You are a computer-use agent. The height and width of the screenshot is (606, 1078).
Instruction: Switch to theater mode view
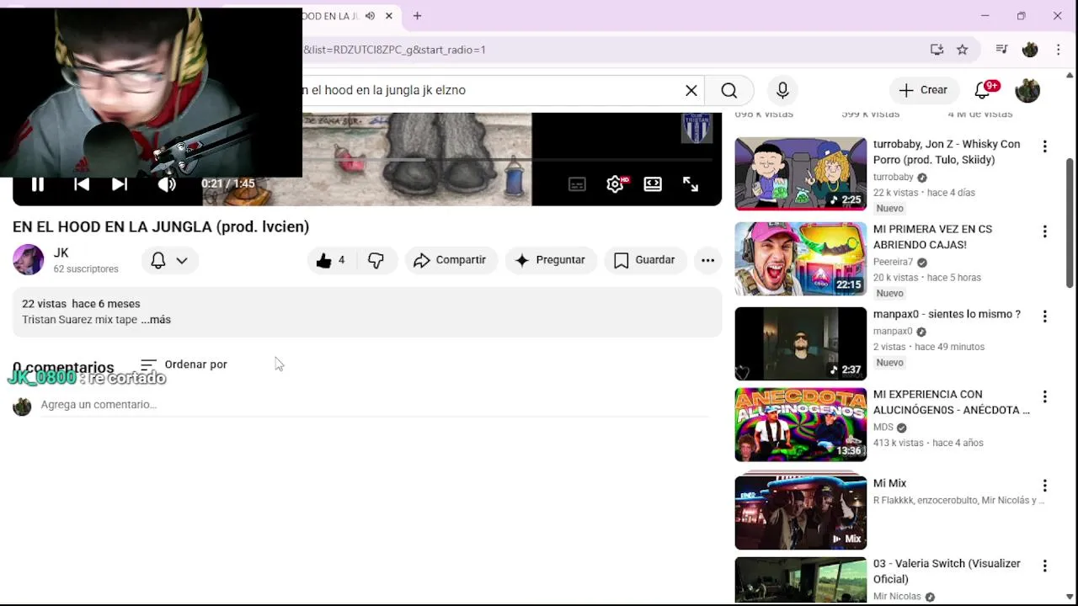(x=653, y=184)
